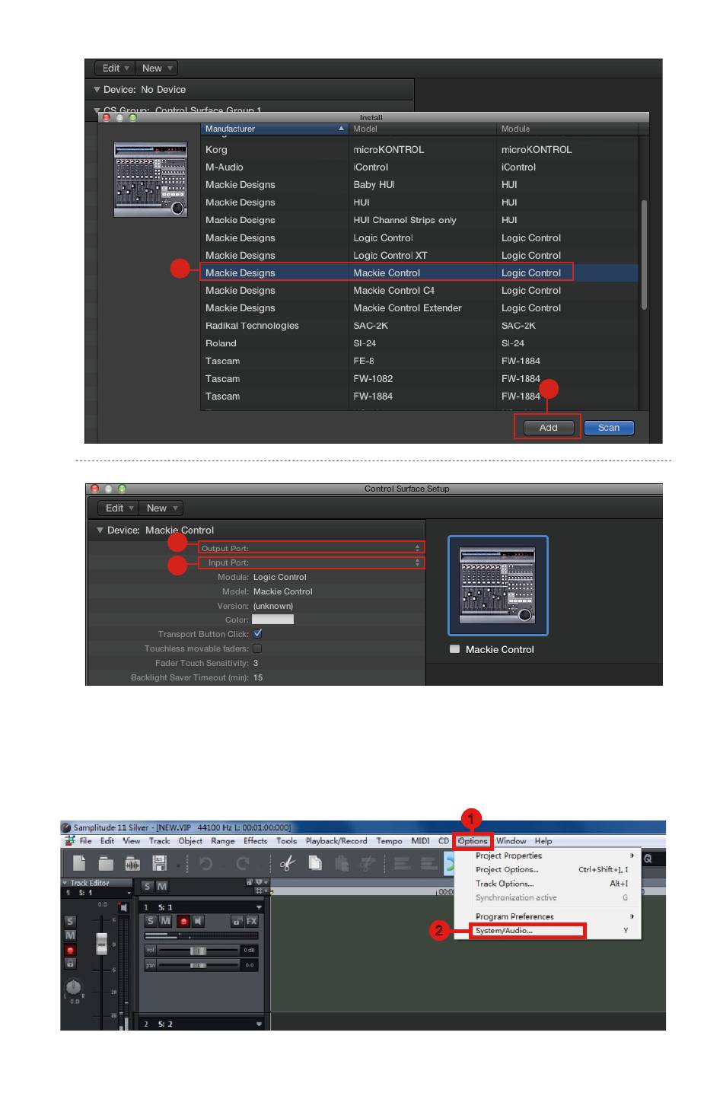Screen dimensions: 723x1096
Task: Click the Paste clipboard icon in Samplitude toolbar
Action: (x=342, y=863)
